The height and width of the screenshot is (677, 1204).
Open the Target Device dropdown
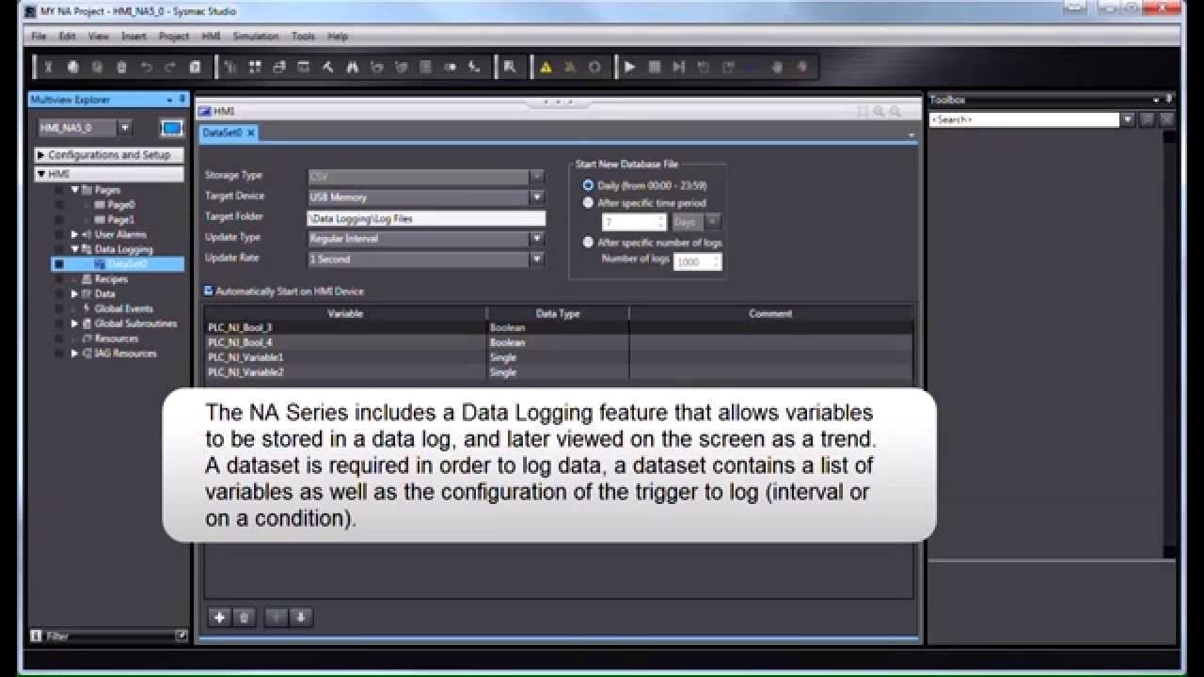(537, 197)
